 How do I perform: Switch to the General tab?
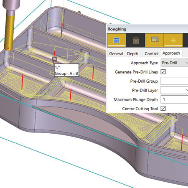(116, 53)
